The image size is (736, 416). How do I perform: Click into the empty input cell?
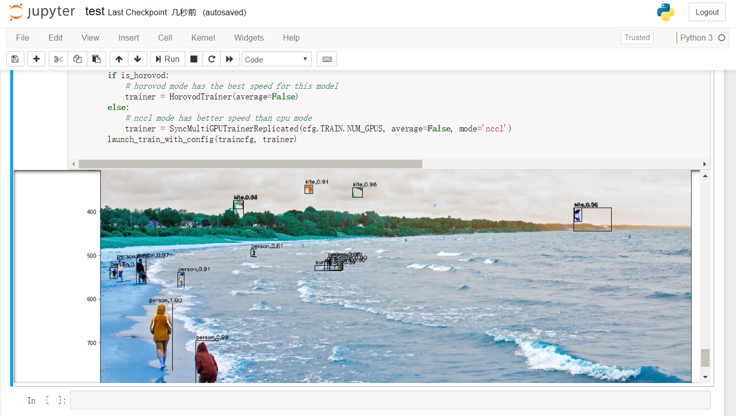coord(390,400)
